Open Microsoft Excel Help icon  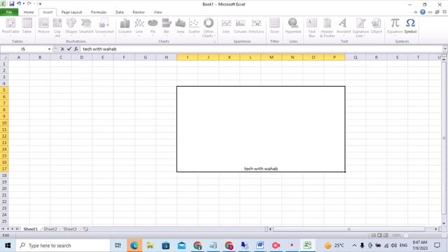click(423, 12)
